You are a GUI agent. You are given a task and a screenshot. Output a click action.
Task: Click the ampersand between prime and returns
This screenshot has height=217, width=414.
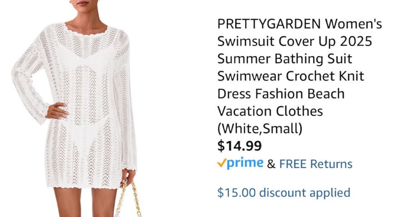pyautogui.click(x=271, y=164)
